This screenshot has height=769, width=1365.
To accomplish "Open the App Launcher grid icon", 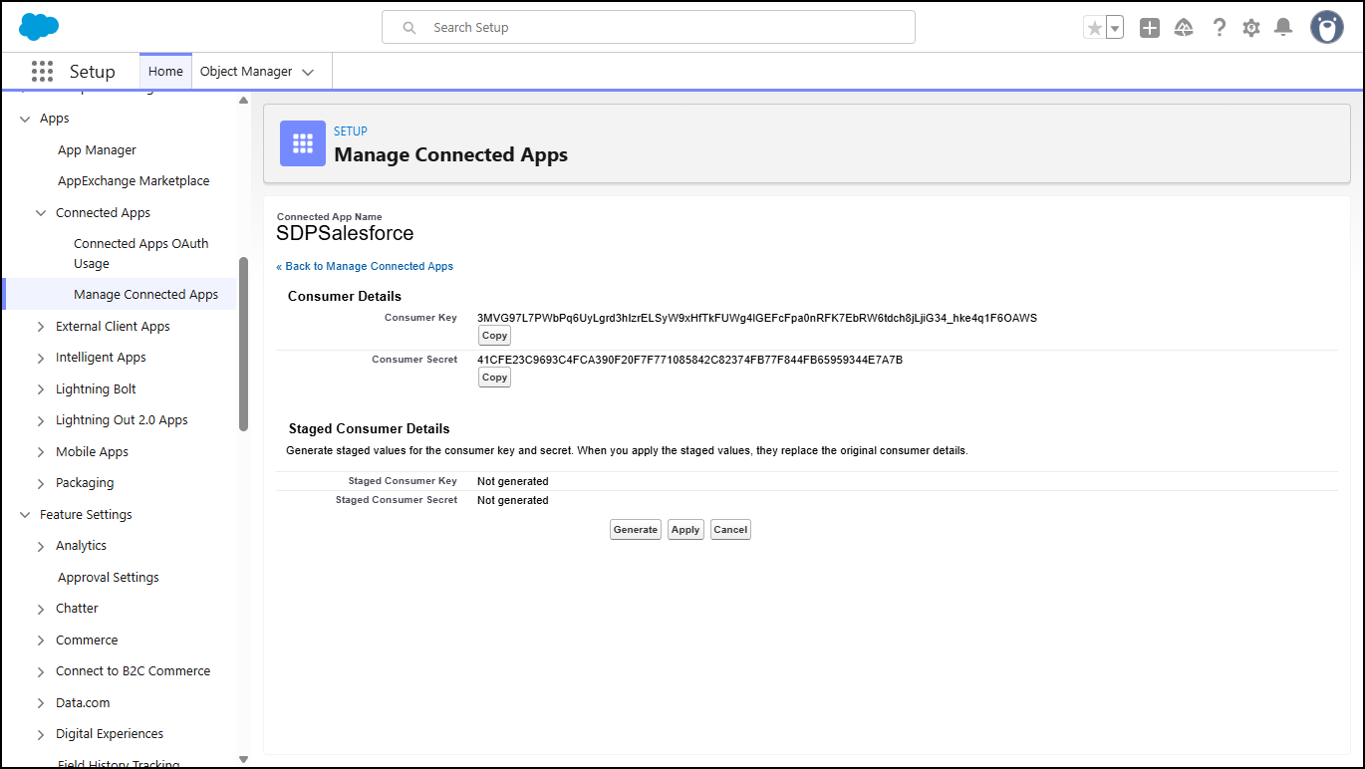I will pos(42,72).
